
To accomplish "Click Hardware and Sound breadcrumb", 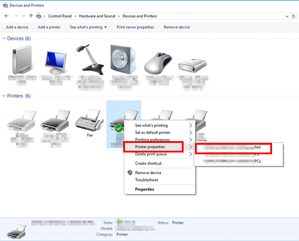I will (97, 16).
